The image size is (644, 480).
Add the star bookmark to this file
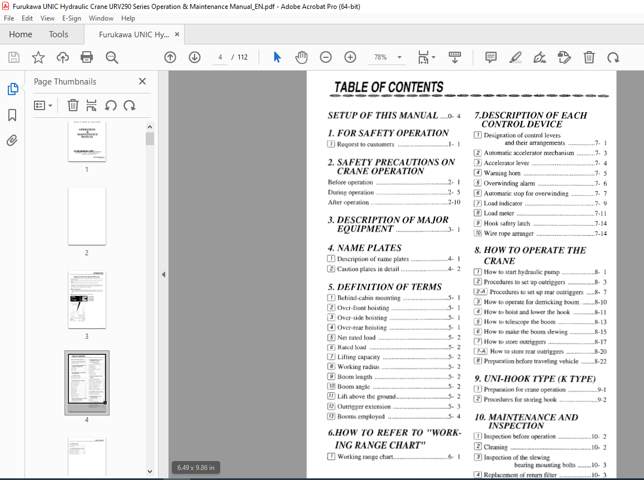click(38, 57)
